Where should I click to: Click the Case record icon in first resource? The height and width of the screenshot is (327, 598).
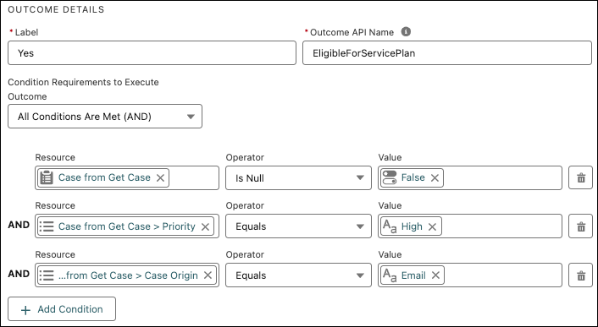click(x=47, y=177)
